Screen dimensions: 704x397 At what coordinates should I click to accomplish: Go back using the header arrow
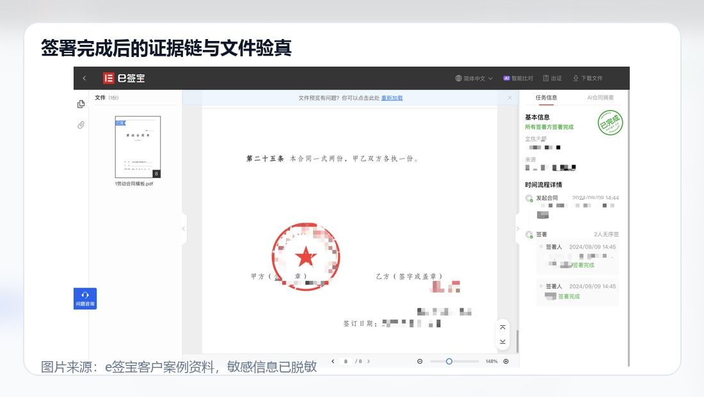click(x=84, y=78)
